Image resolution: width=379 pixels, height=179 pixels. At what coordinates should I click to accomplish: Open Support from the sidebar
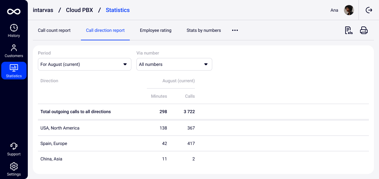pos(14,149)
